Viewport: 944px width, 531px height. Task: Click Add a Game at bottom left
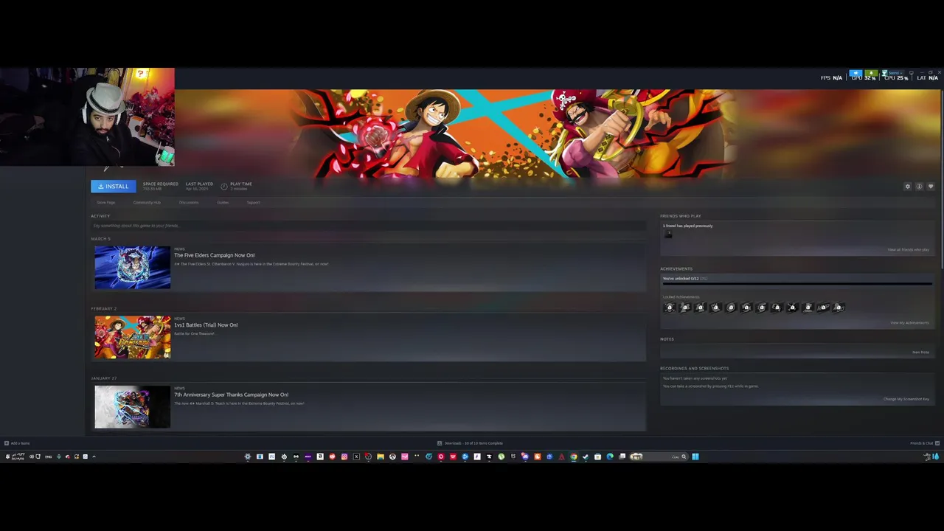pyautogui.click(x=17, y=443)
